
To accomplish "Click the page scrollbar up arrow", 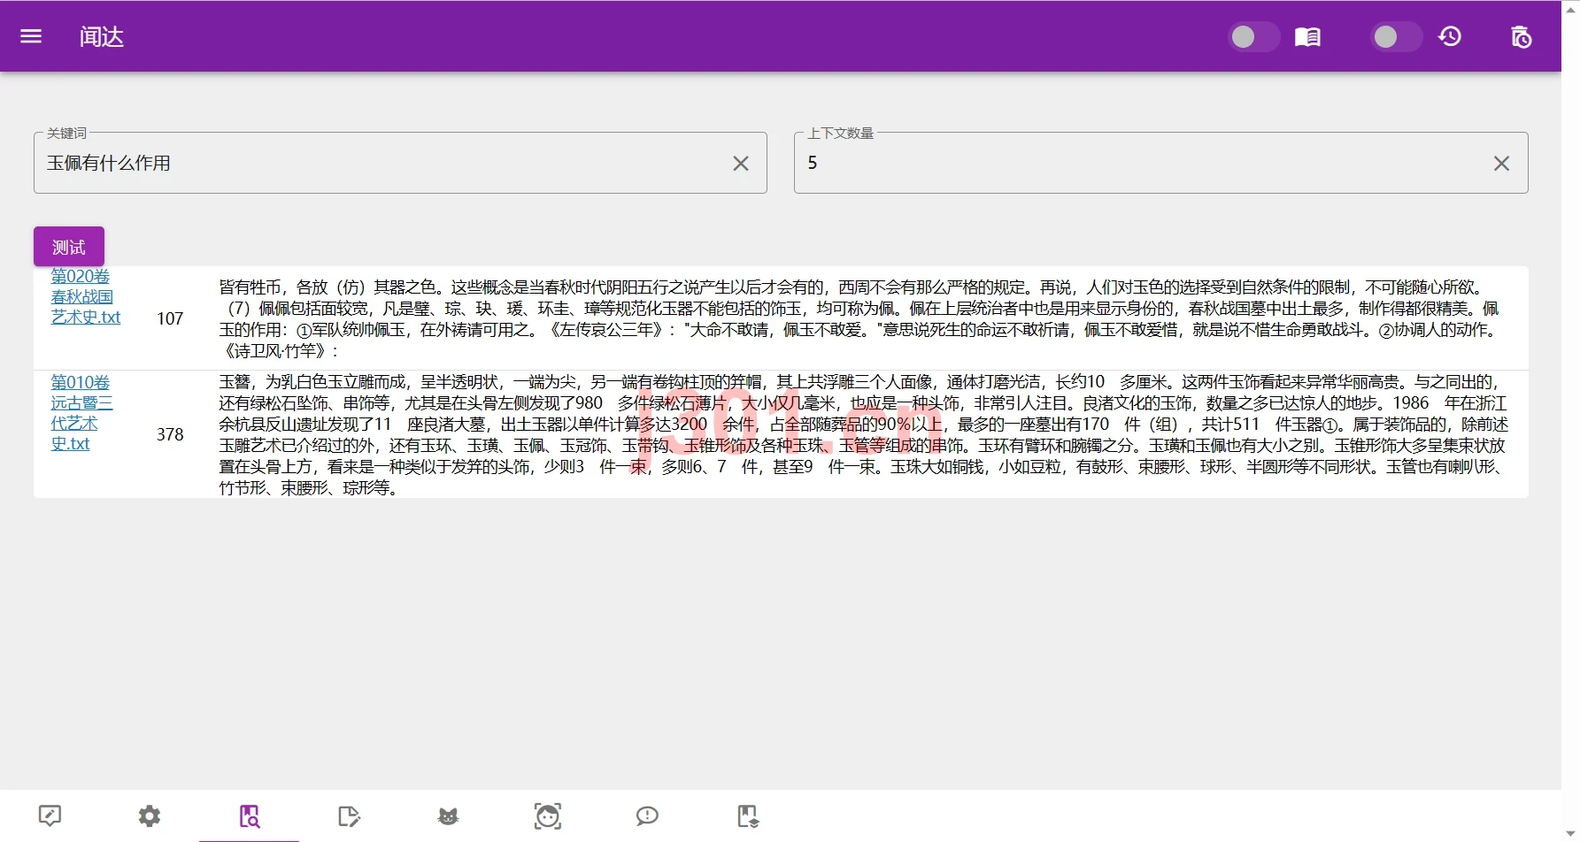I will [1571, 8].
